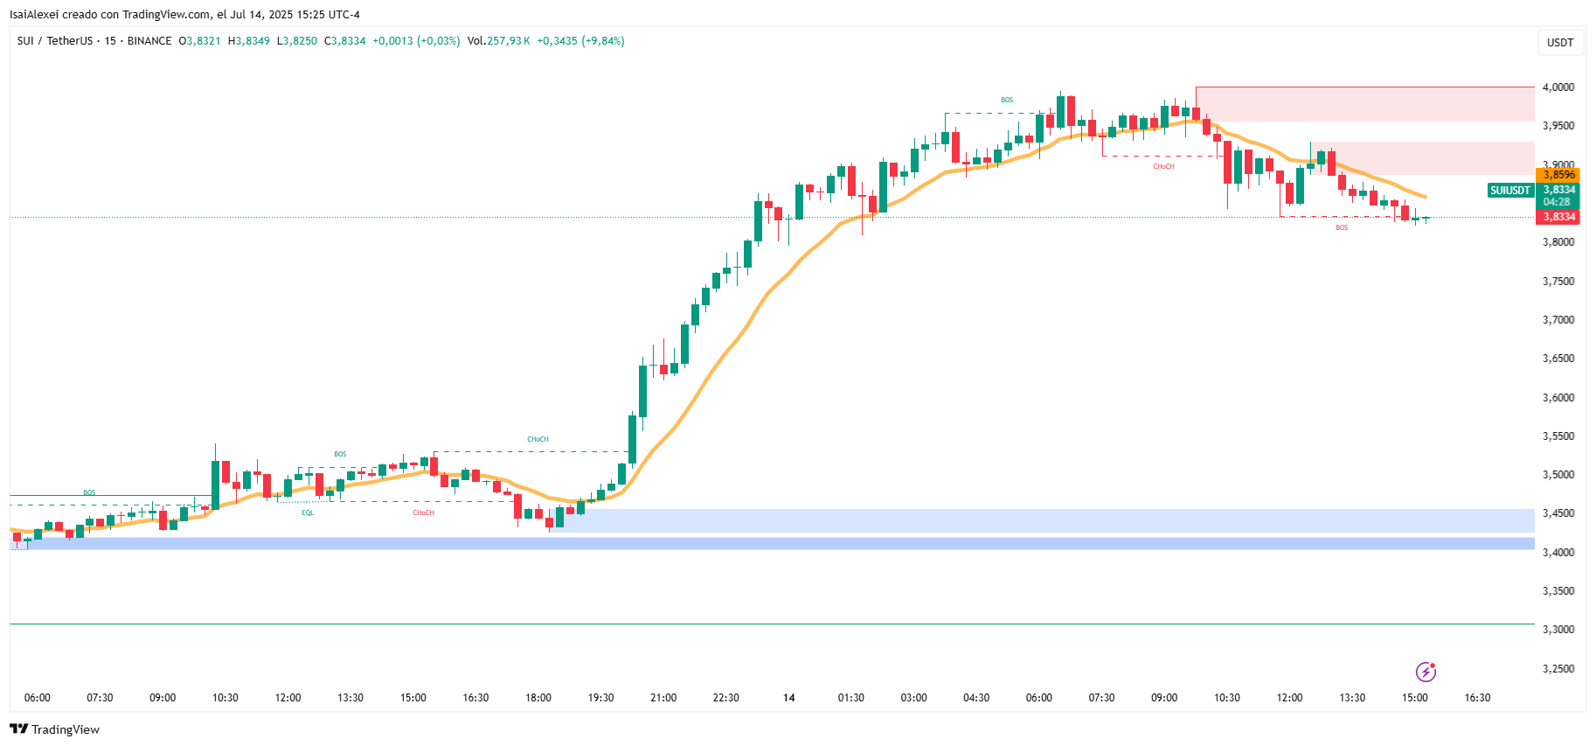Click the 3,5000 price axis label
This screenshot has height=746, width=1596.
tap(1558, 475)
